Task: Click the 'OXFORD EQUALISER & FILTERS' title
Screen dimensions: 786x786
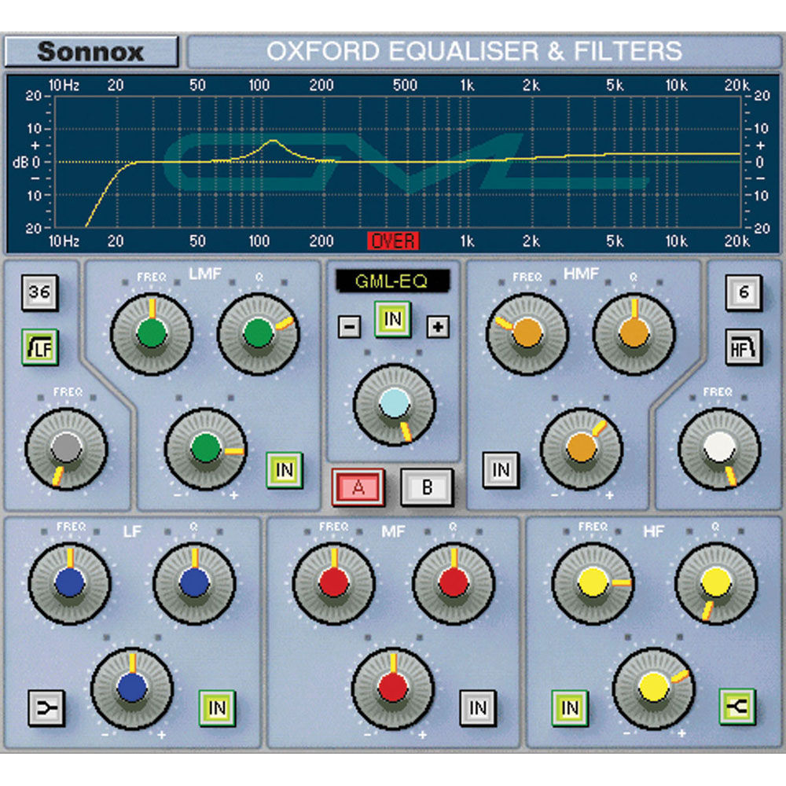Action: [x=474, y=50]
